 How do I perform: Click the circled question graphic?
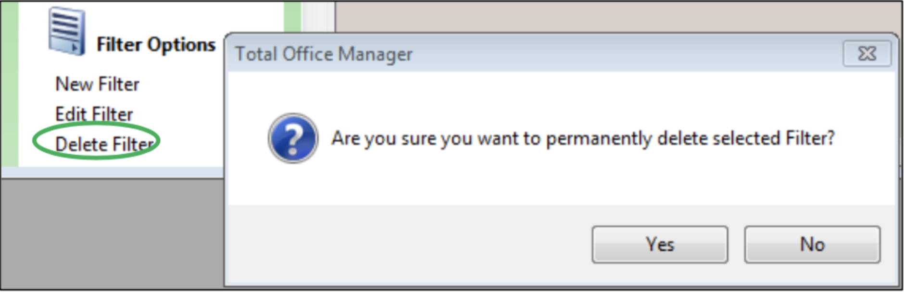[293, 139]
